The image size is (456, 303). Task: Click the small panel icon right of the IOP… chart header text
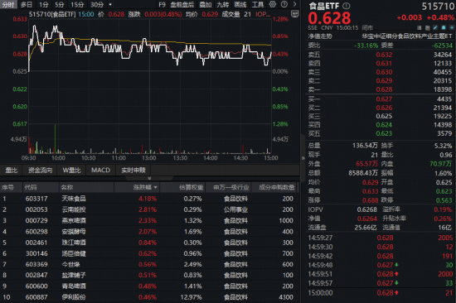[x=294, y=14]
